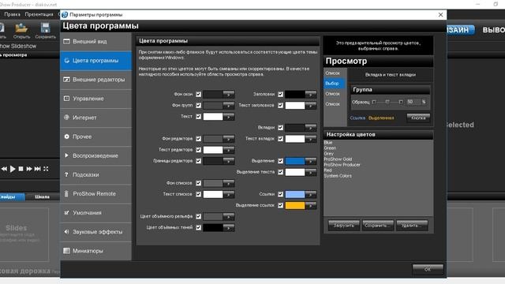
Task: Click the blue Выделение color swatch
Action: (295, 161)
